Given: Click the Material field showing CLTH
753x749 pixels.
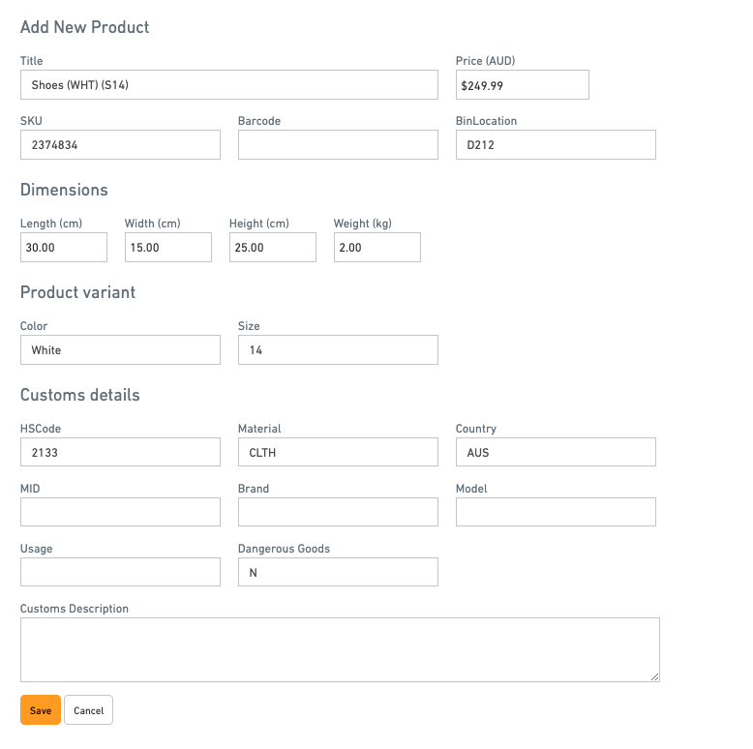Looking at the screenshot, I should [338, 453].
